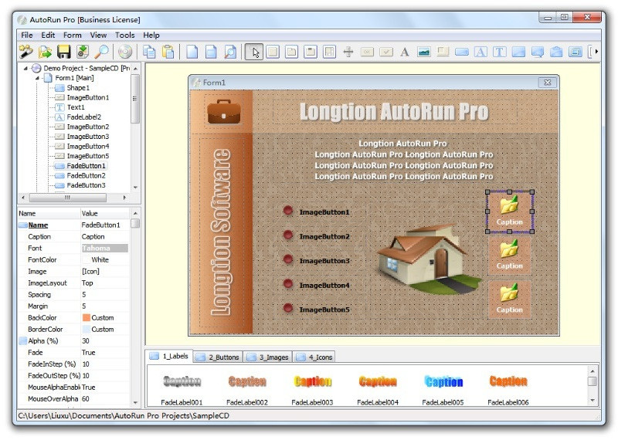The width and height of the screenshot is (618, 440).
Task: Click project tree scroll up arrow
Action: [135, 69]
